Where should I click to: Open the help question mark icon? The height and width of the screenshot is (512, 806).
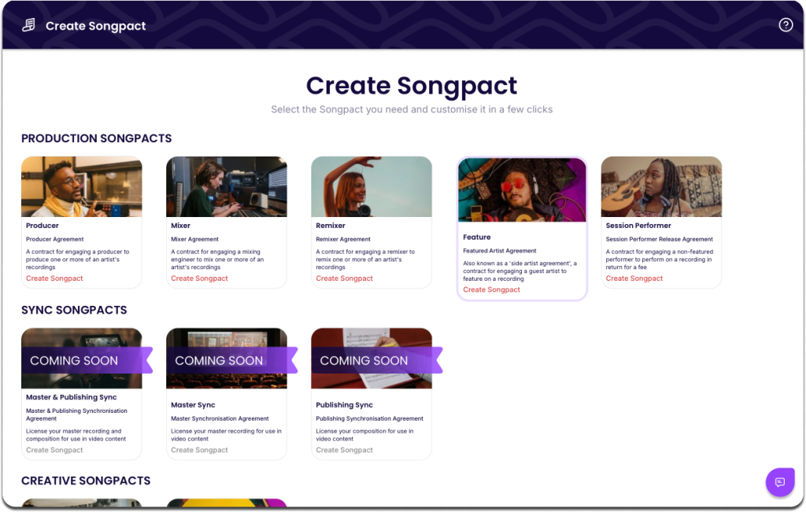coord(786,24)
